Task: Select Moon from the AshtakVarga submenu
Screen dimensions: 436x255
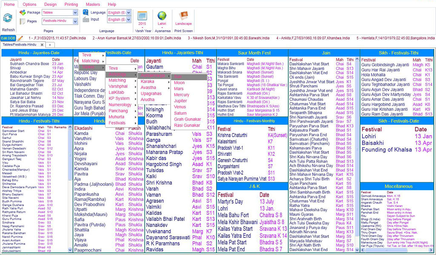Action: point(180,83)
